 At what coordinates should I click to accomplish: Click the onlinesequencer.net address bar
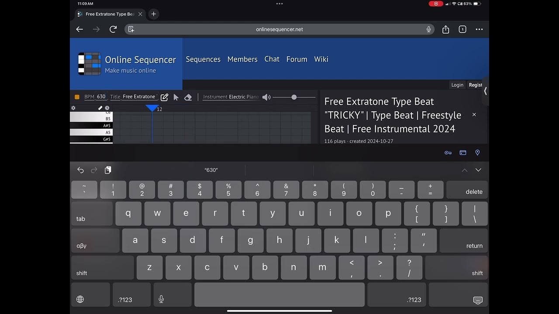pos(279,29)
